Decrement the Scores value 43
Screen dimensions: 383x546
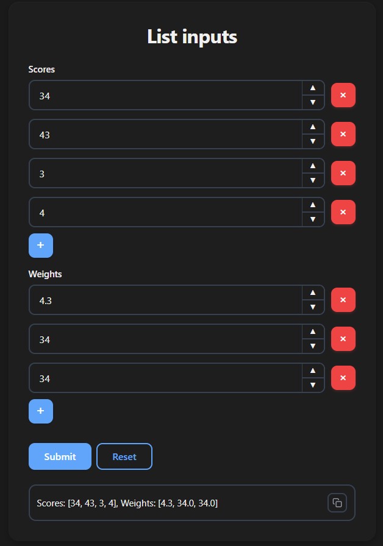[x=313, y=142]
